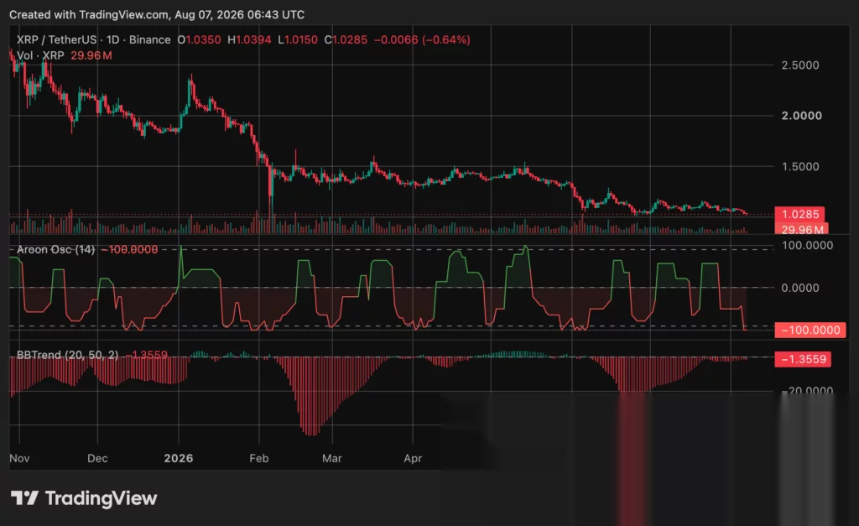Click the 0.0000 Aroon axis label
The width and height of the screenshot is (859, 526).
click(x=799, y=288)
